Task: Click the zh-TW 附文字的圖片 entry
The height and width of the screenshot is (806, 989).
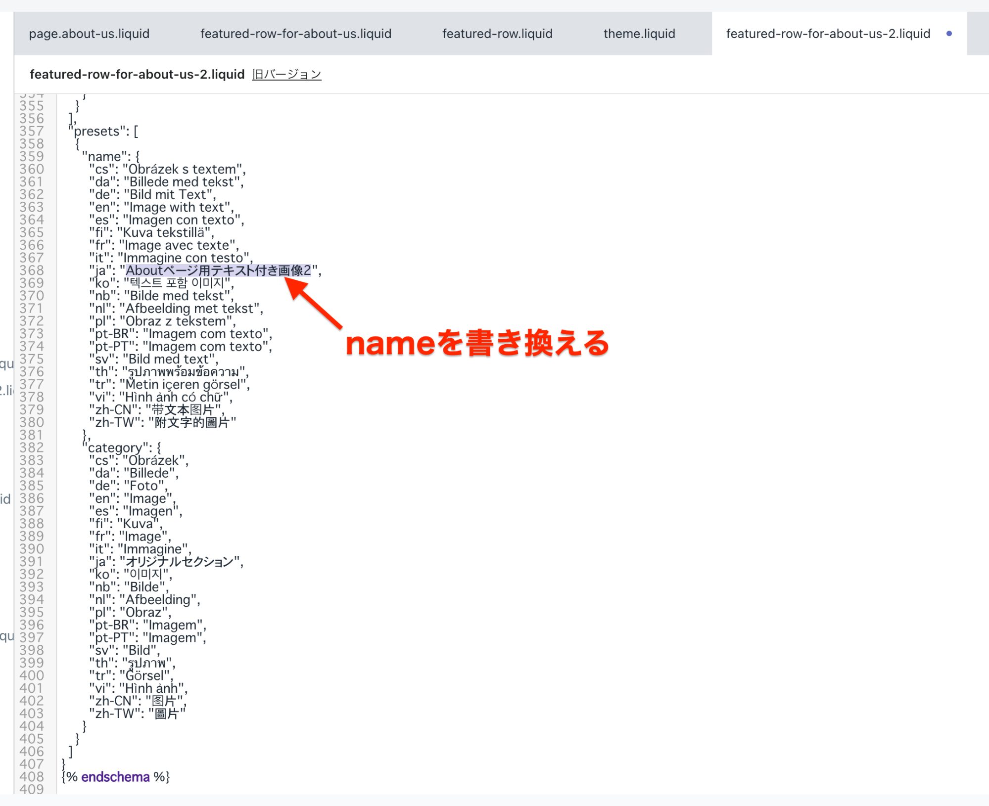Action: pos(163,422)
